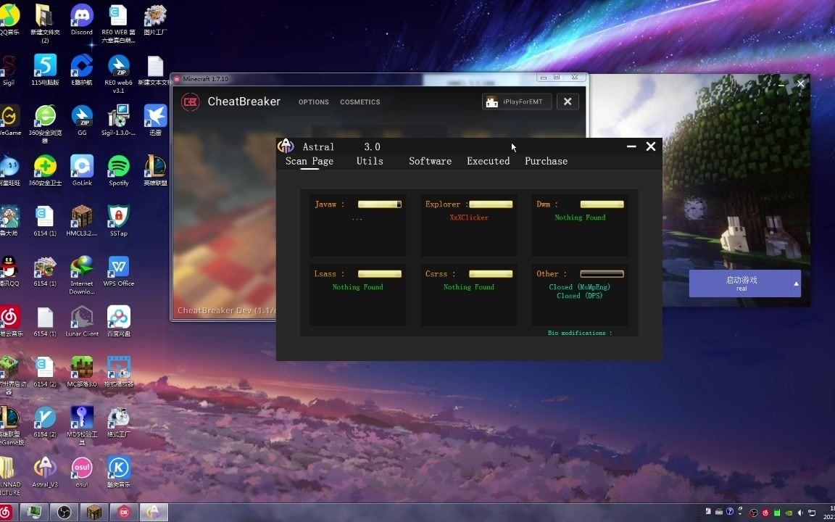This screenshot has height=522, width=835.
Task: Click the MC部落3.0 desktop icon
Action: tap(81, 371)
